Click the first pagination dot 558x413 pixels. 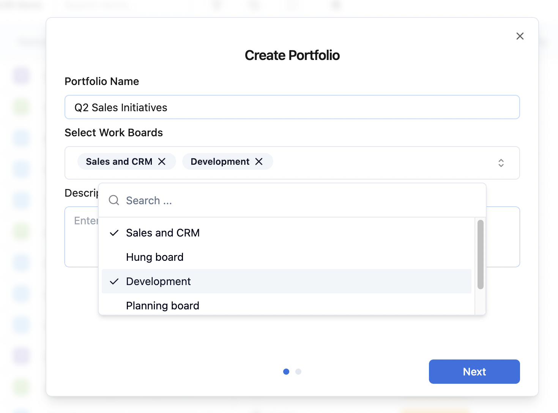286,372
